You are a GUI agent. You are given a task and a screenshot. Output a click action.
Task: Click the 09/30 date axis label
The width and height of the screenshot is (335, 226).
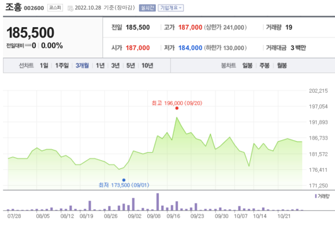[x=222, y=216]
